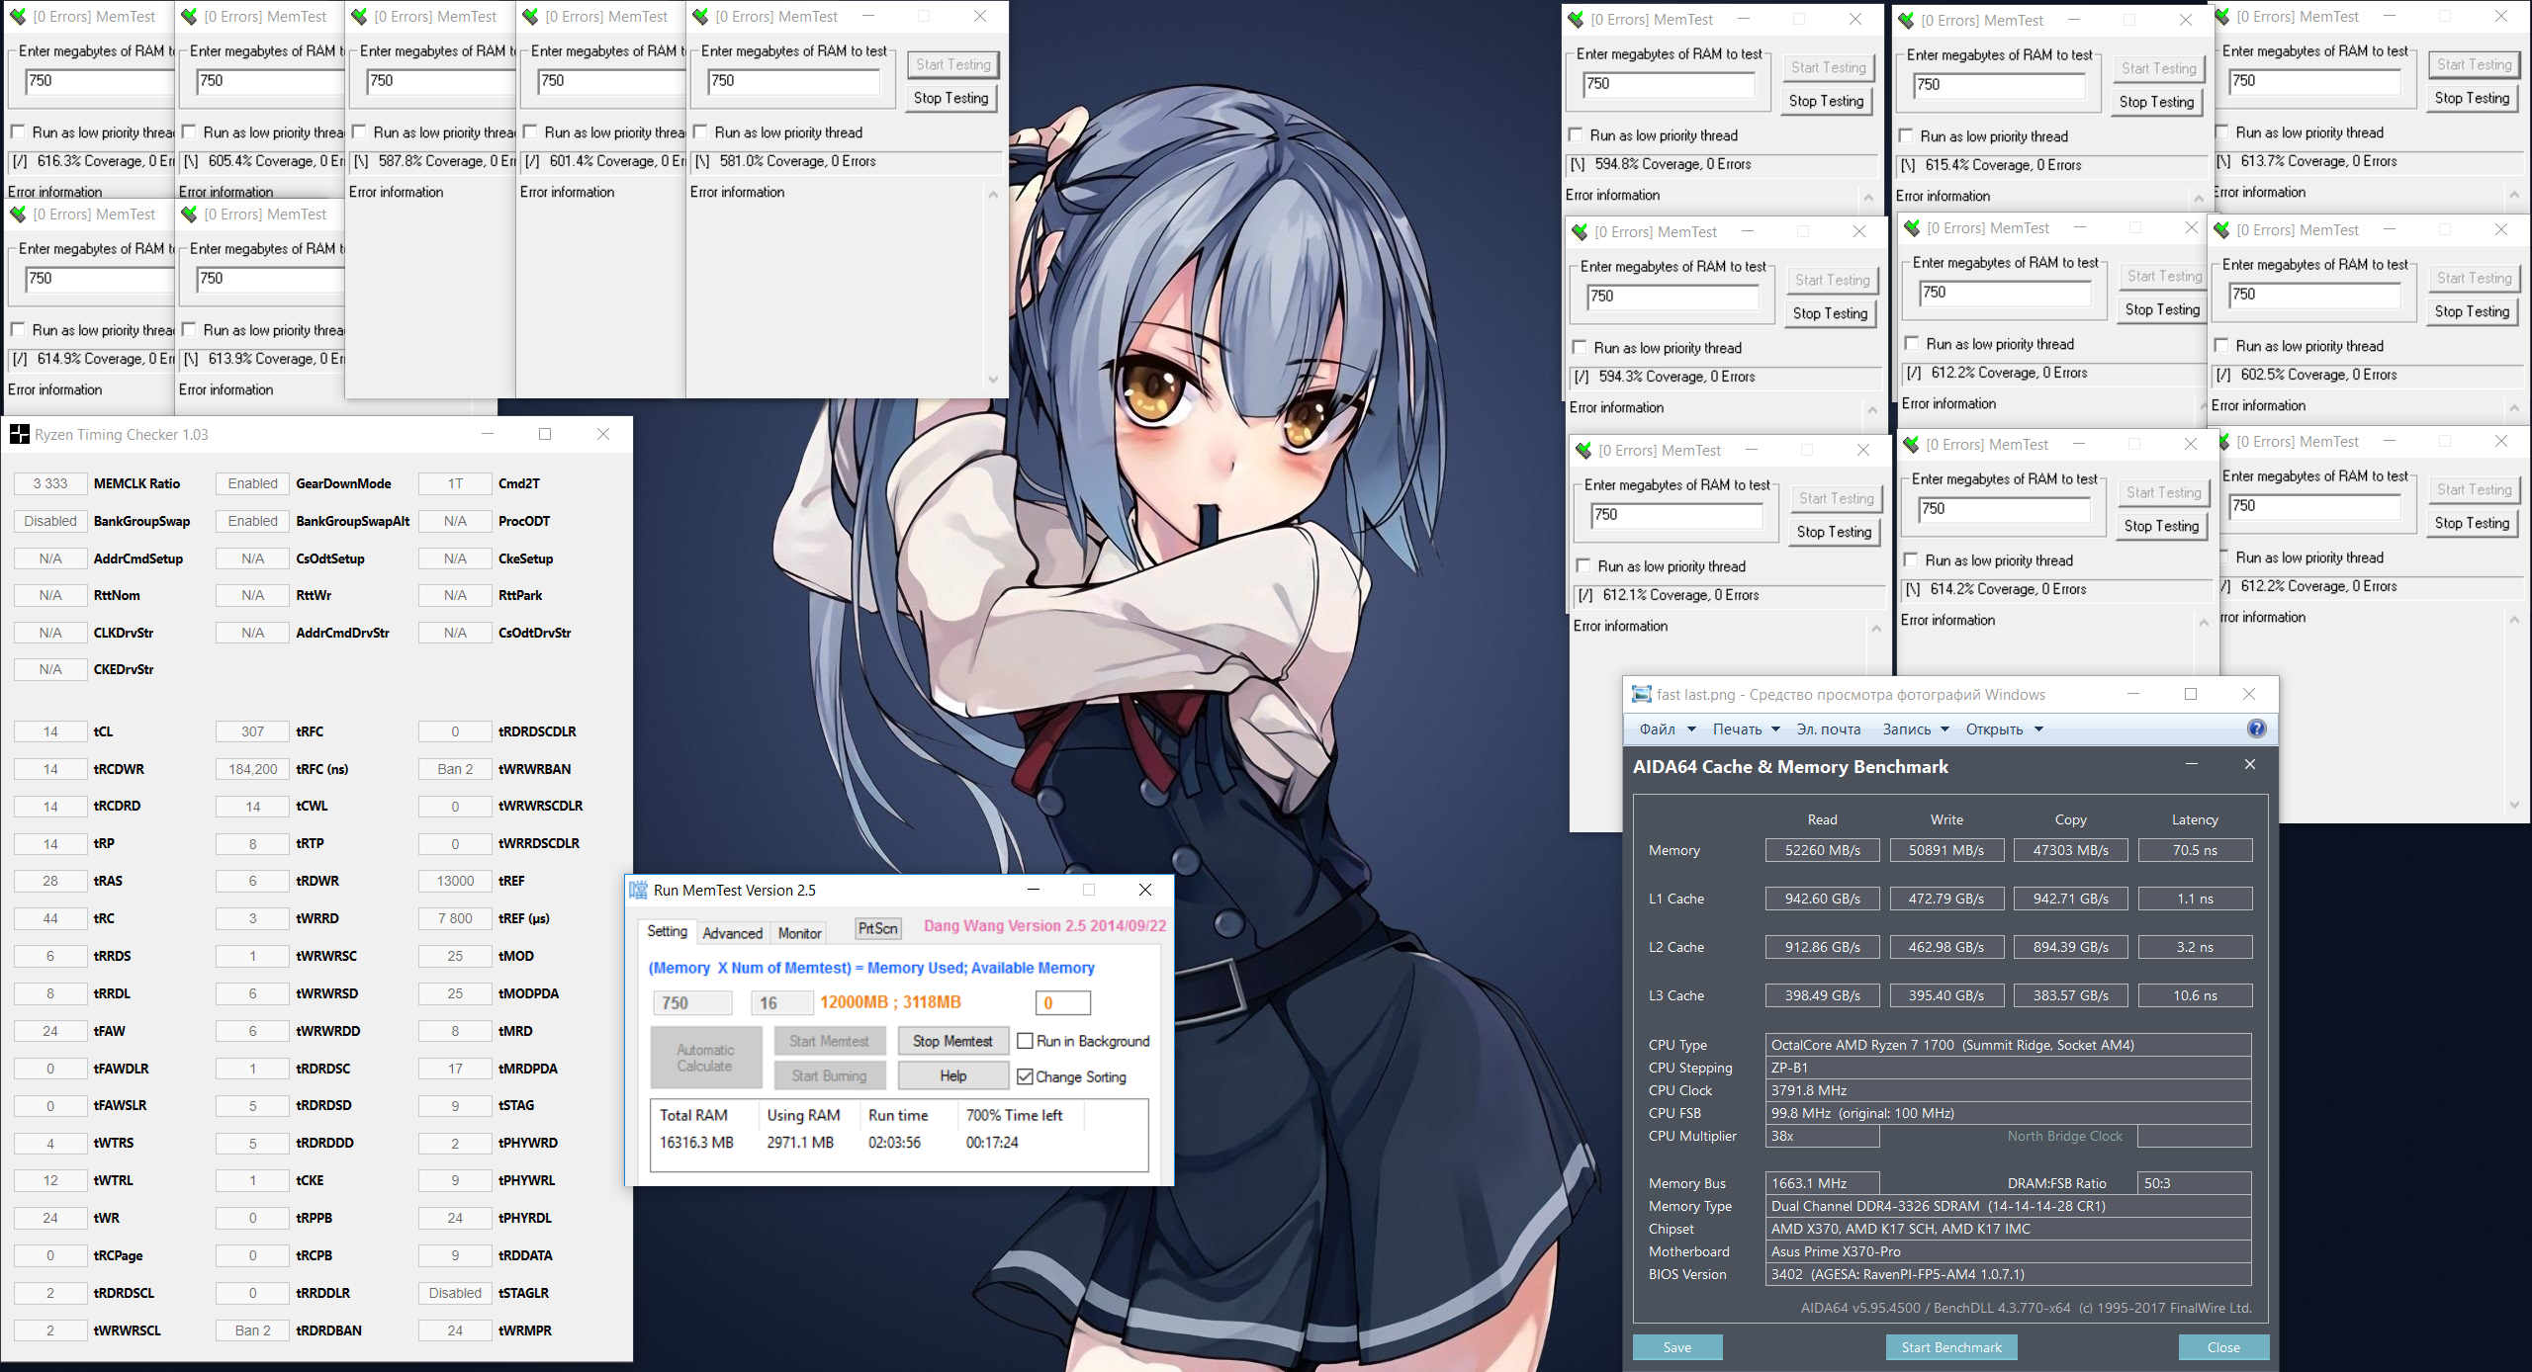Click MemTest icon of 614.2% Coverage window

click(x=1911, y=445)
